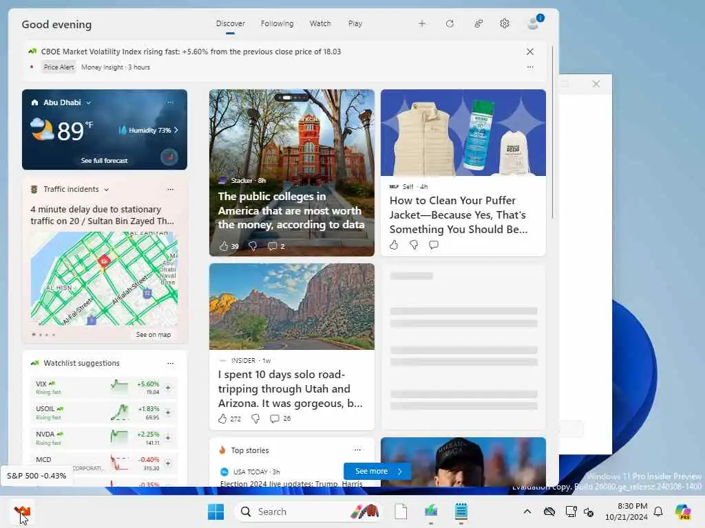Add VIX to watchlist
Image resolution: width=705 pixels, height=528 pixels.
[168, 388]
